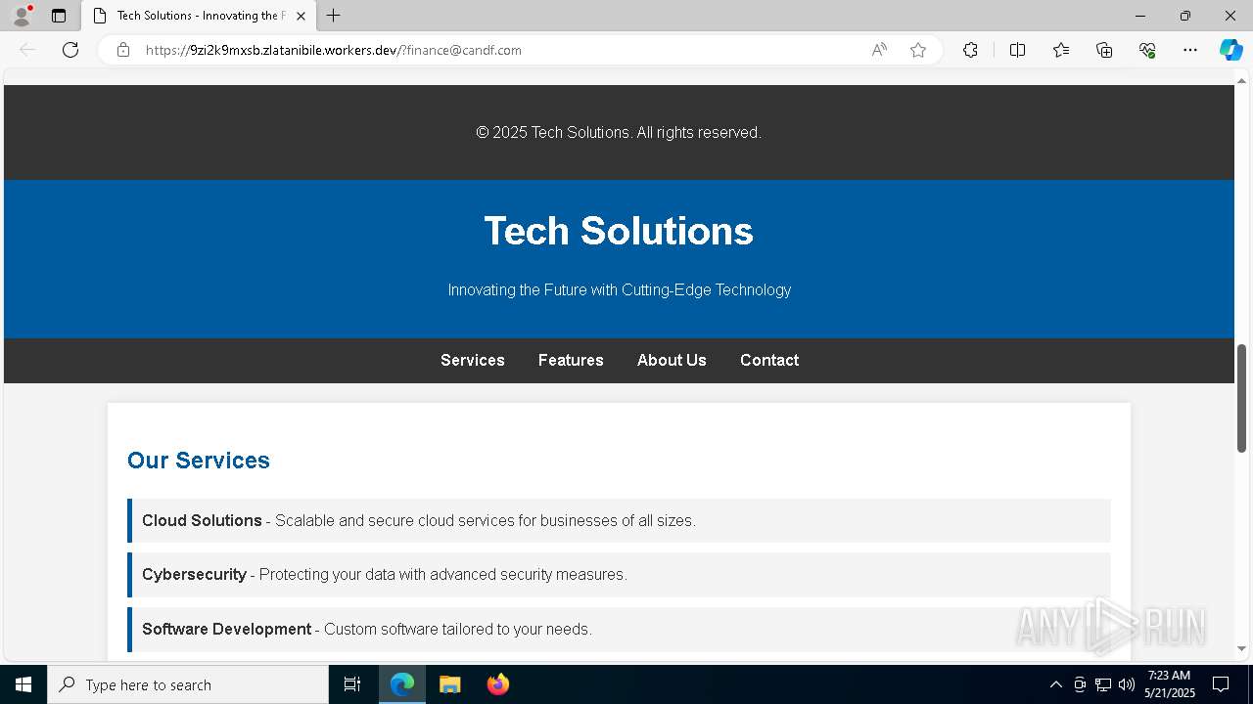Go to Contact nav link
Image resolution: width=1253 pixels, height=704 pixels.
pyautogui.click(x=769, y=360)
